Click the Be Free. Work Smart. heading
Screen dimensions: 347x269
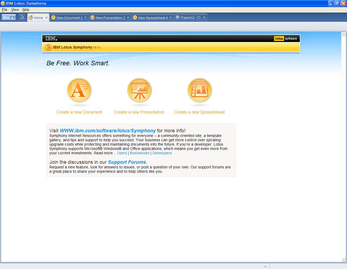pyautogui.click(x=78, y=63)
